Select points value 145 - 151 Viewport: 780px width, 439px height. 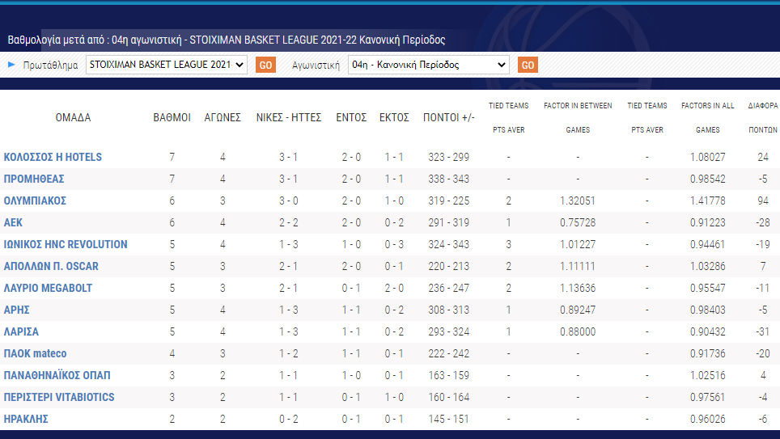tap(449, 420)
